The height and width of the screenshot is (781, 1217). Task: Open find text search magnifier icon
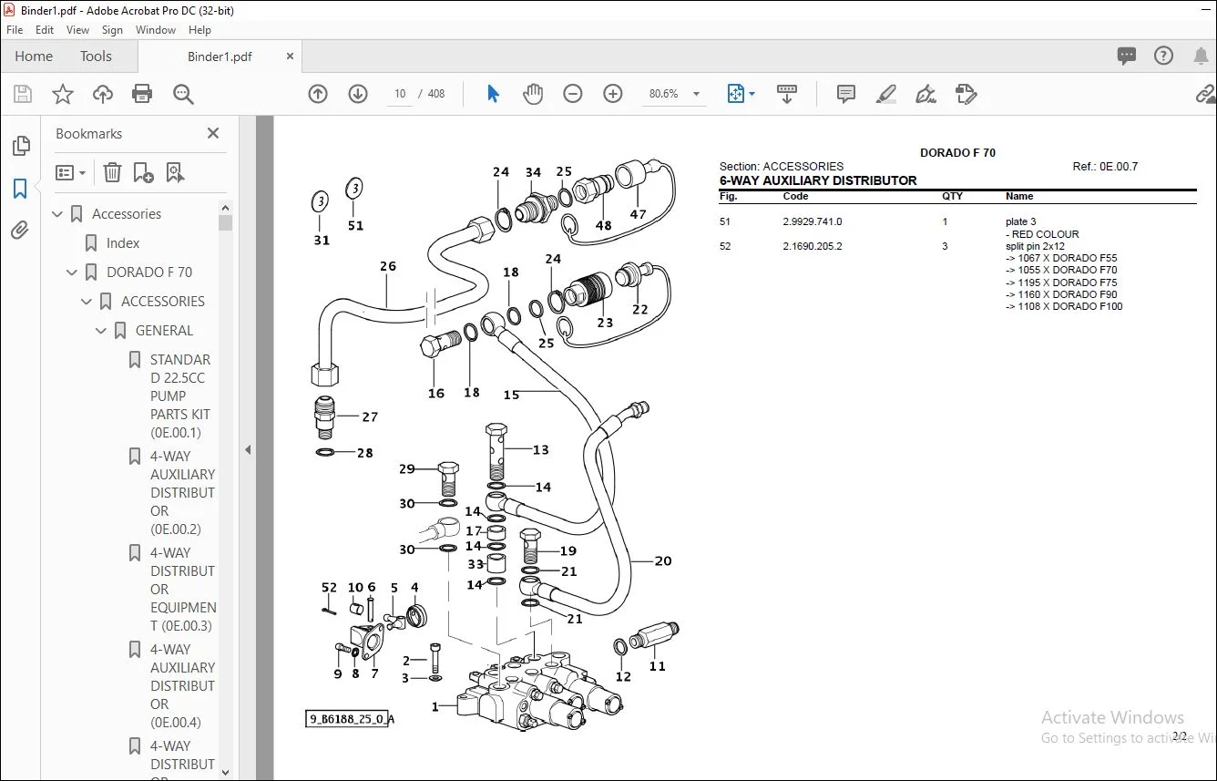[183, 94]
